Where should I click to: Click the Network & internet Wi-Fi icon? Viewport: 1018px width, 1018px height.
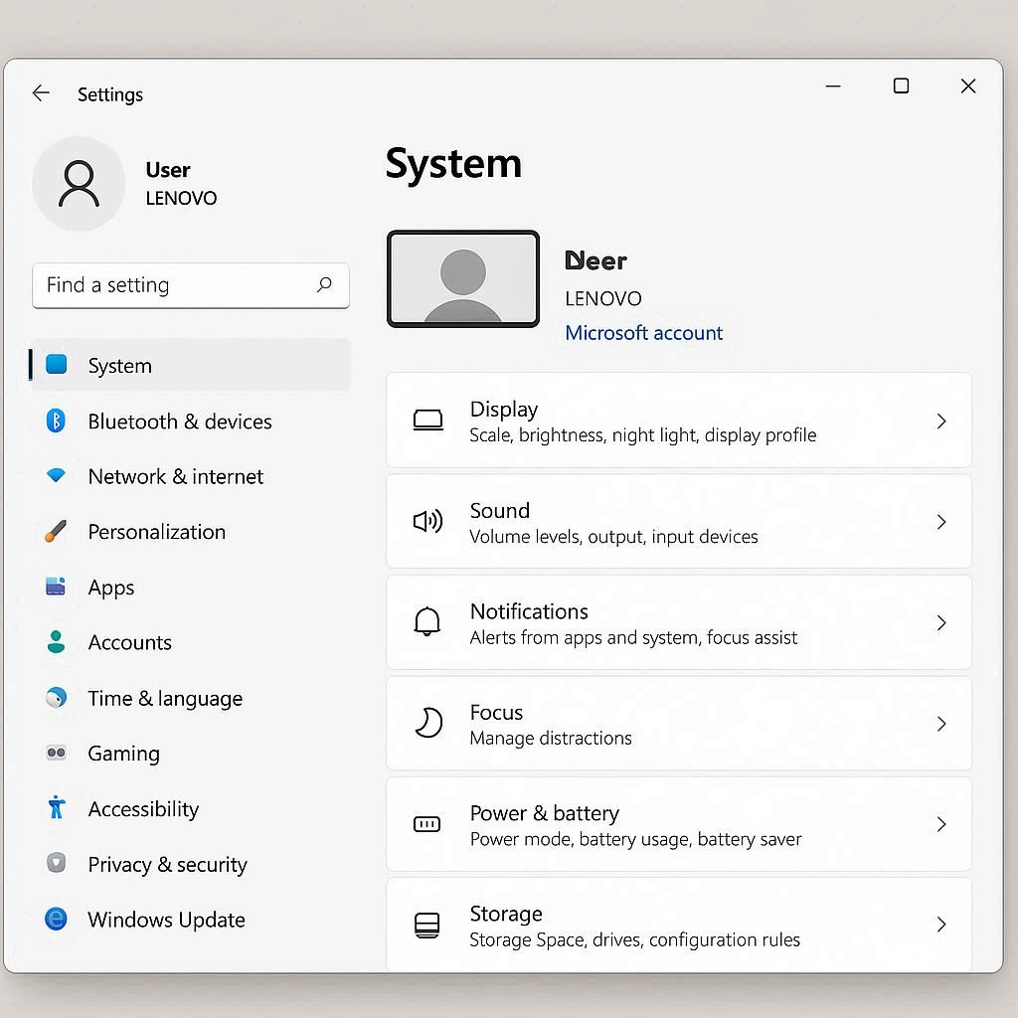click(x=56, y=476)
